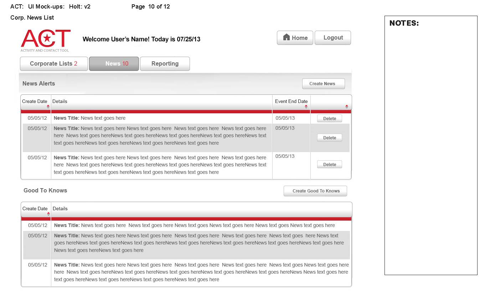Screen dimensions: 490x294
Task: Click the house icon on Home button
Action: point(286,37)
